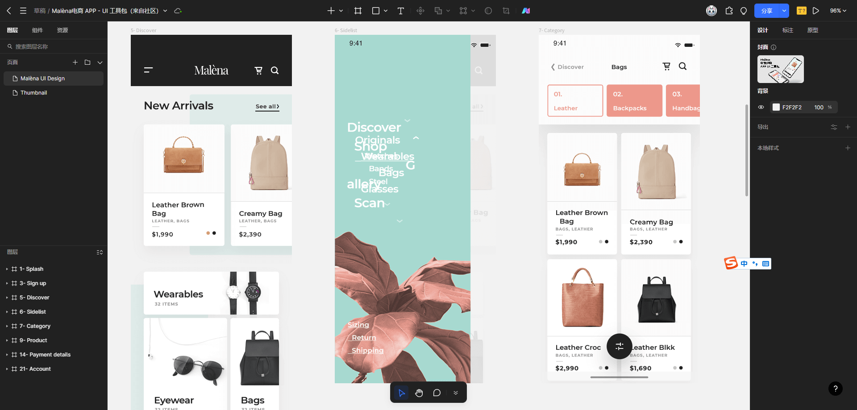The height and width of the screenshot is (410, 857).
Task: Add a local style with the plus icon
Action: [x=848, y=148]
